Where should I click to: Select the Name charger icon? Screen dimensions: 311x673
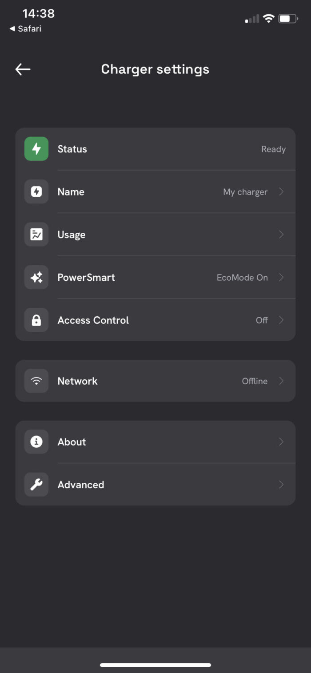click(36, 191)
